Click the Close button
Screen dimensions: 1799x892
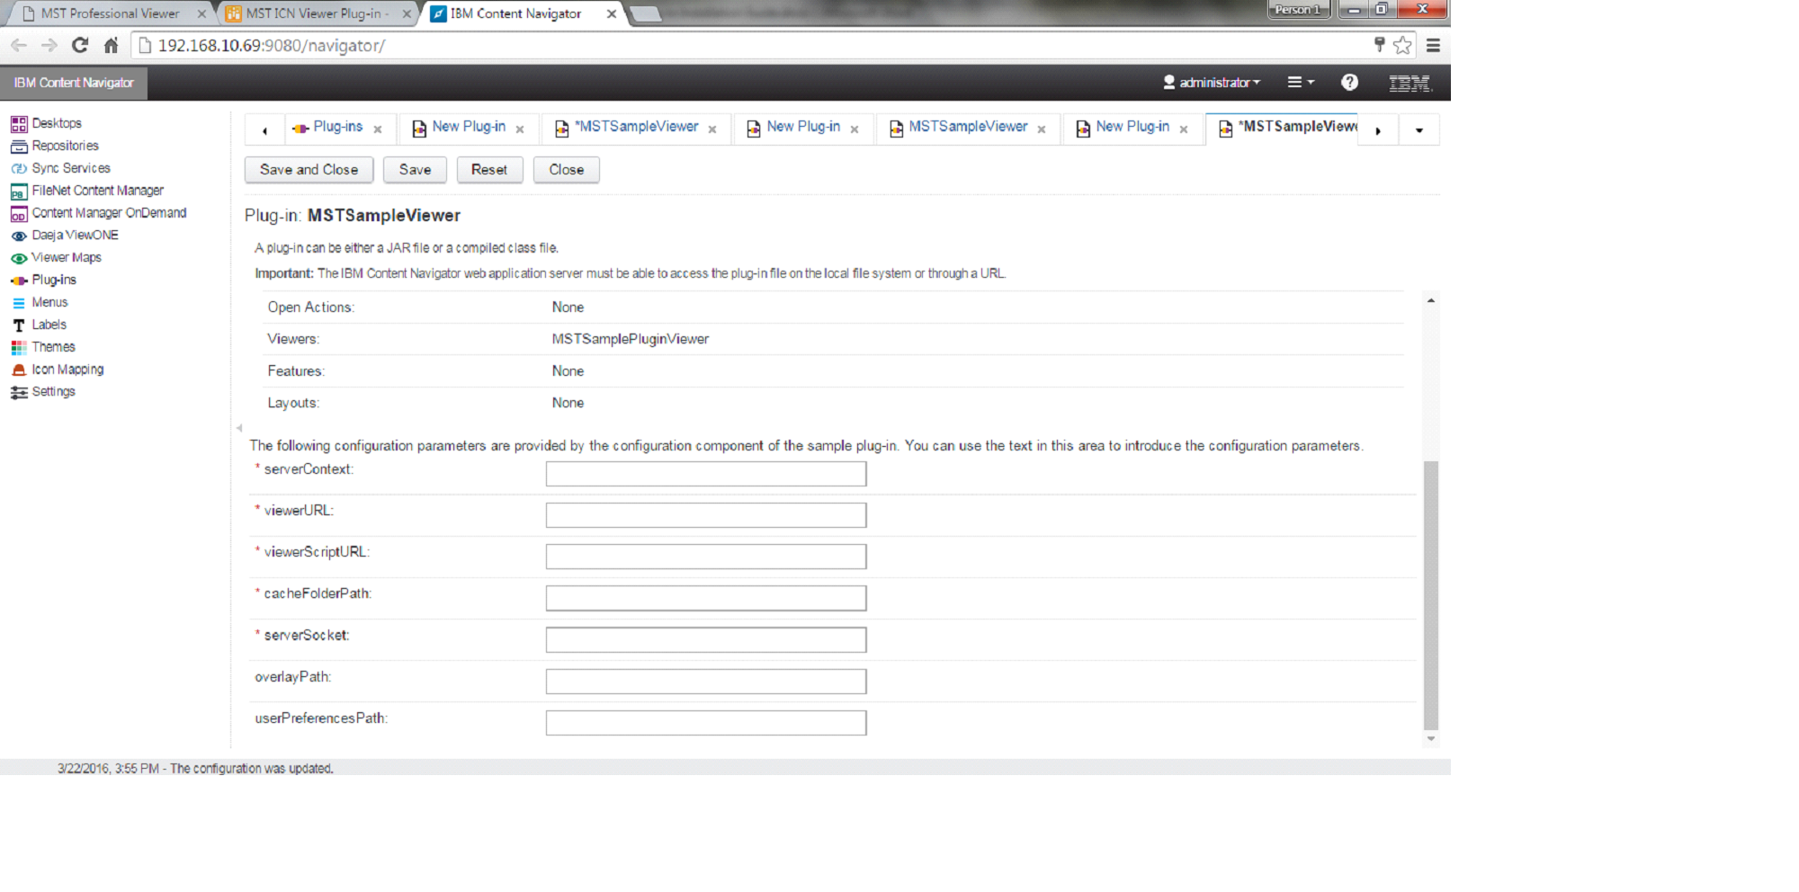click(567, 170)
